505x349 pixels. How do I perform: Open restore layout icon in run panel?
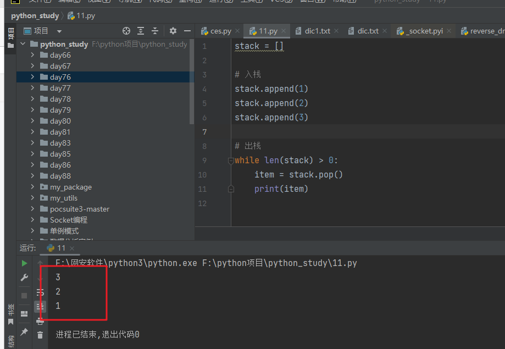[x=24, y=314]
